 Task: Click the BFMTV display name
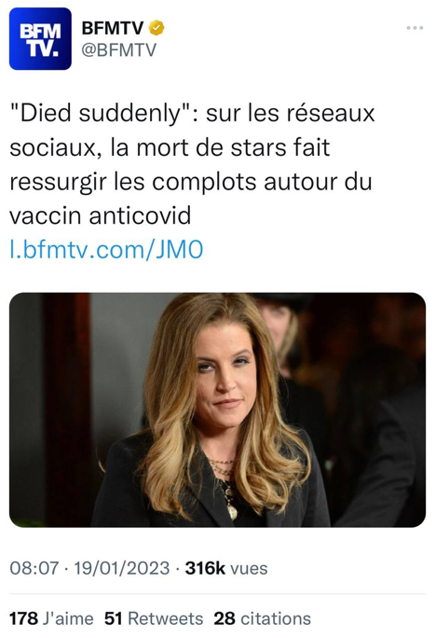coord(113,28)
